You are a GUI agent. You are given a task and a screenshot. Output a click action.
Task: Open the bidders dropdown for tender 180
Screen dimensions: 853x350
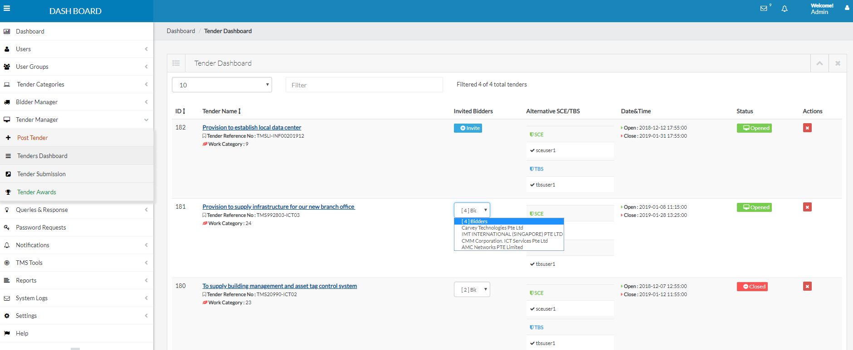472,289
